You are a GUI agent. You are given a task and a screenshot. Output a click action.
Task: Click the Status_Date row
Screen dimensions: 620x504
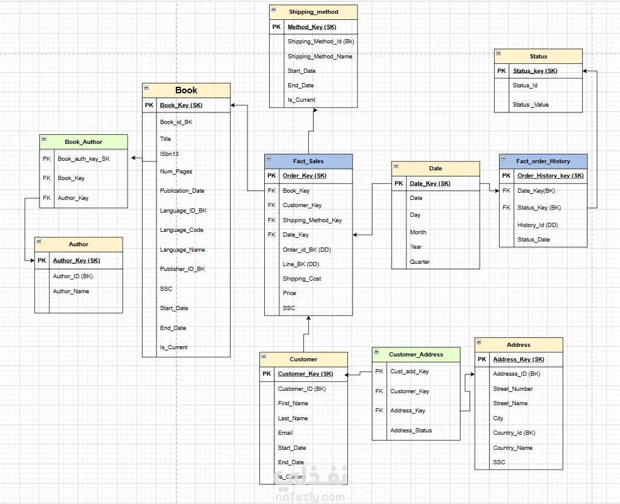point(543,239)
